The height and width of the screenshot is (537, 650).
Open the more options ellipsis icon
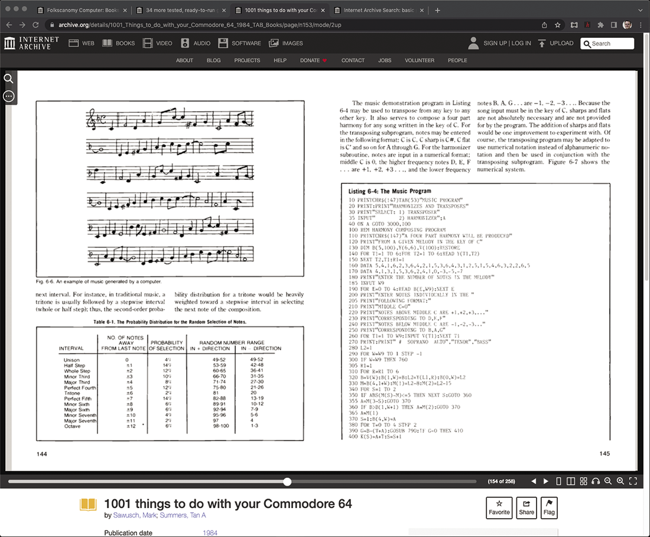tap(9, 96)
